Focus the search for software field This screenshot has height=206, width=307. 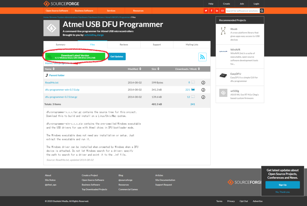[x=242, y=11]
